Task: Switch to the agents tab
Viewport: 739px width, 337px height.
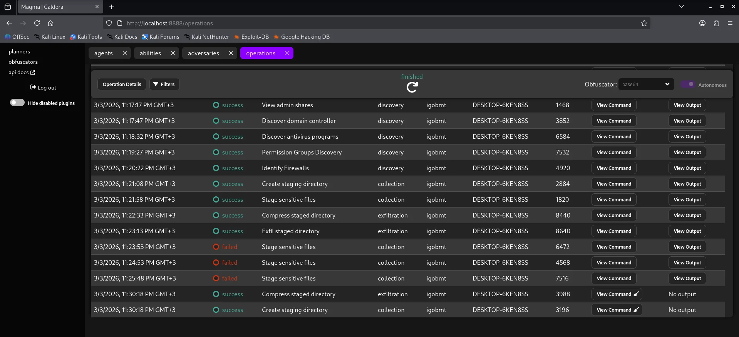Action: [104, 53]
